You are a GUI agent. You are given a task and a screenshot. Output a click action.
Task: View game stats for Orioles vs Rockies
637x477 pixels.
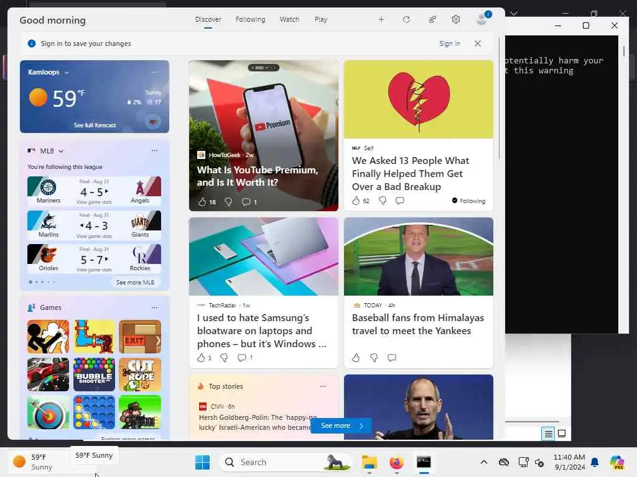94,270
